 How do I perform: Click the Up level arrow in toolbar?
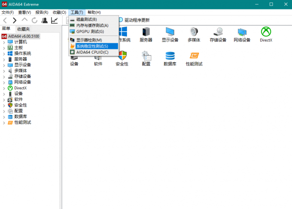[x=24, y=20]
